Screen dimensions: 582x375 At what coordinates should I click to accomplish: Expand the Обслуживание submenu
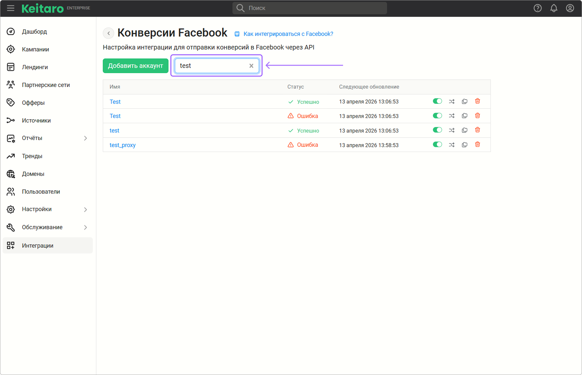coord(85,228)
